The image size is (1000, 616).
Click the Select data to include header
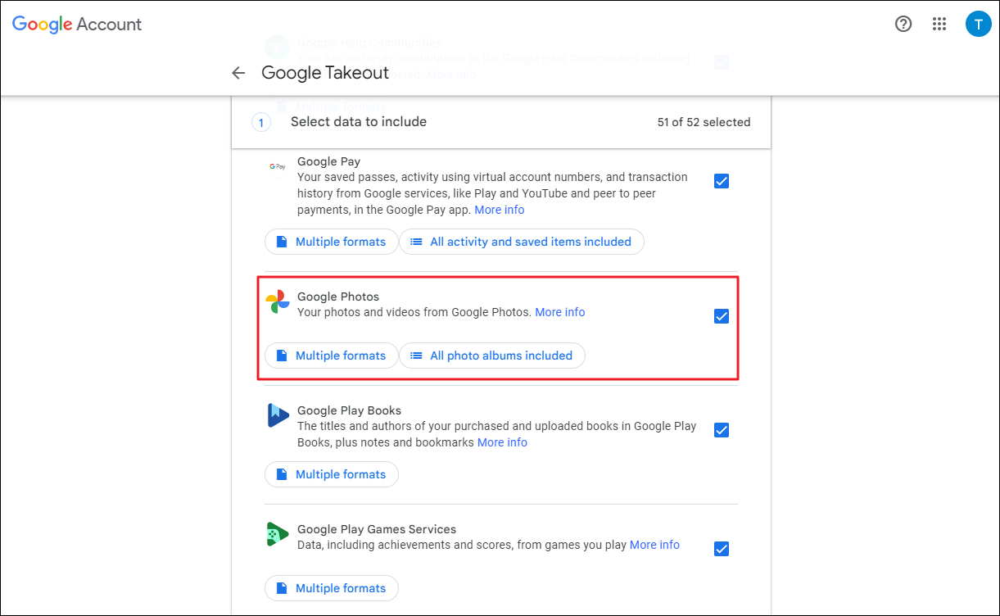click(x=359, y=122)
